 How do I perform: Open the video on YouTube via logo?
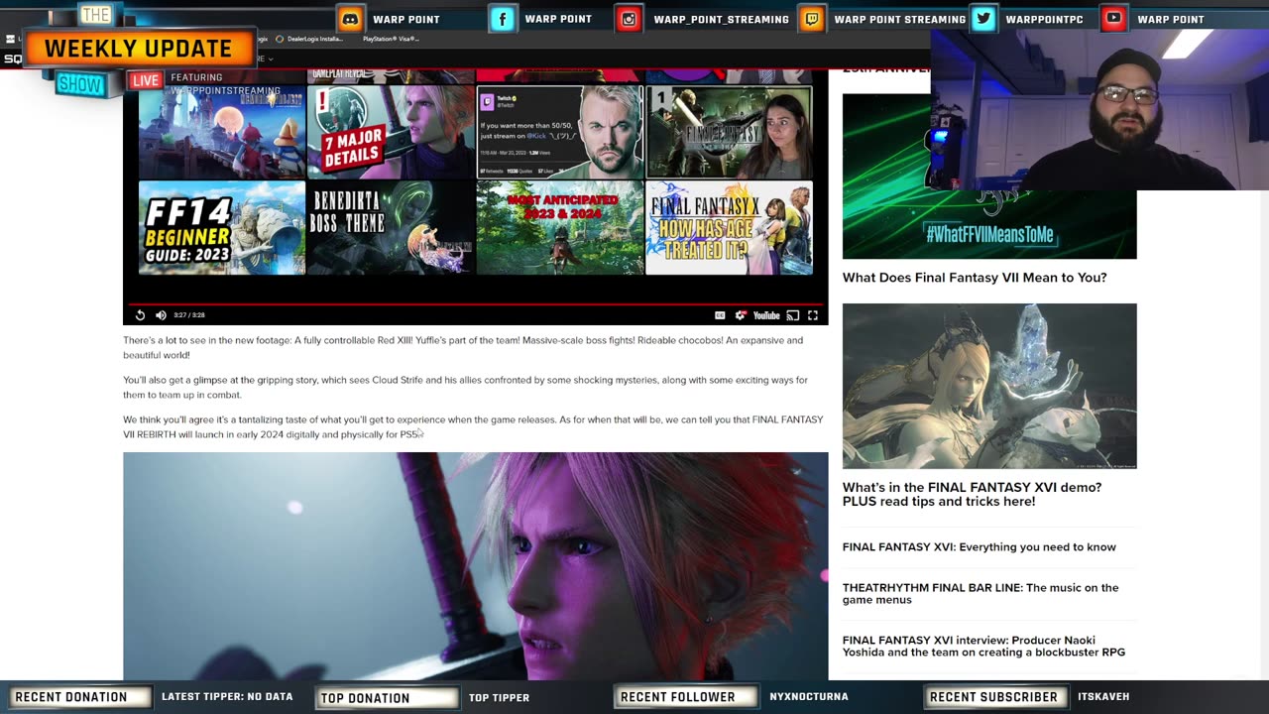pos(766,315)
